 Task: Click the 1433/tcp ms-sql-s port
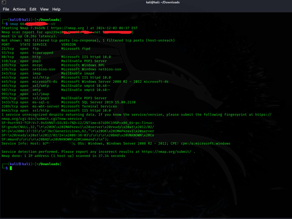[10, 102]
